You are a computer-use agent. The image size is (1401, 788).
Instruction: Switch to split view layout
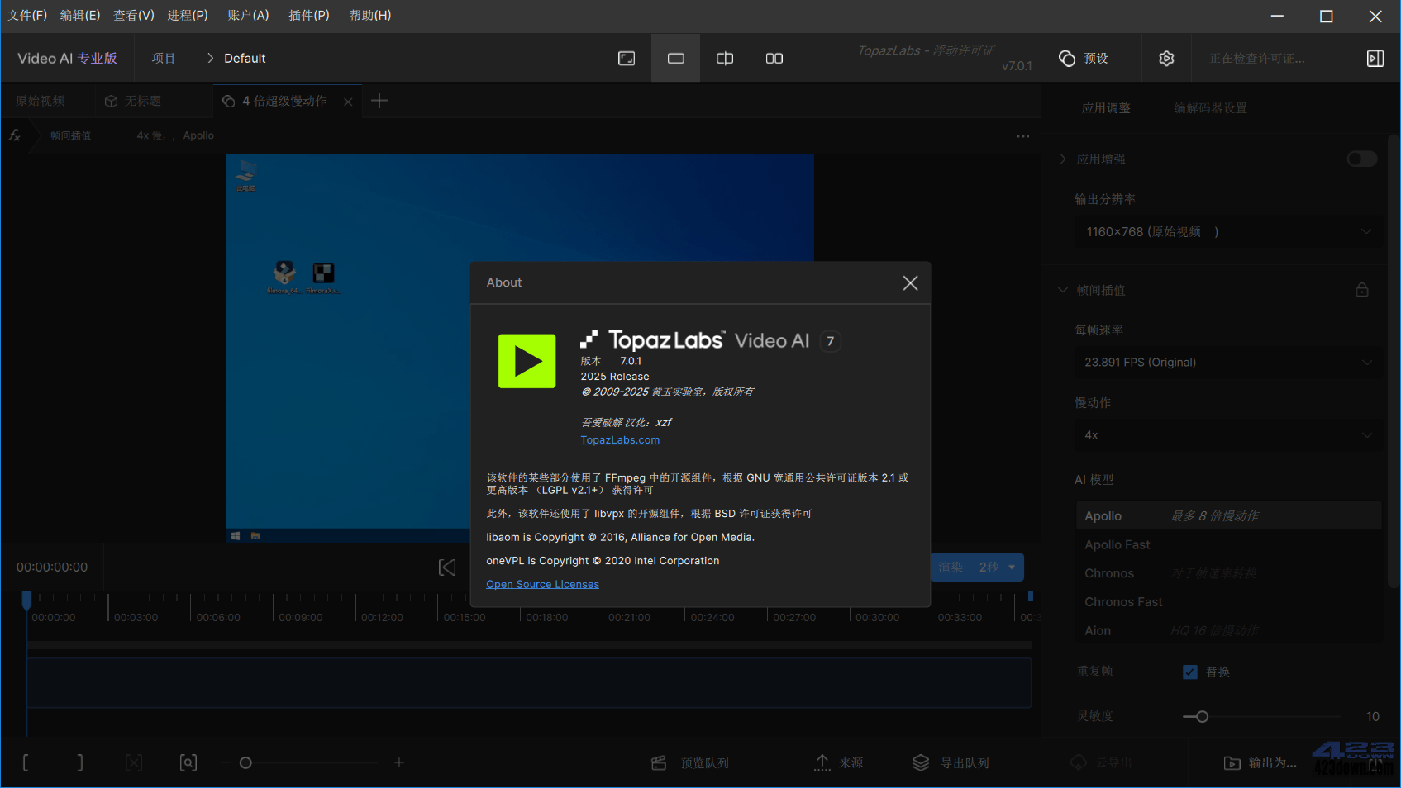click(x=725, y=58)
